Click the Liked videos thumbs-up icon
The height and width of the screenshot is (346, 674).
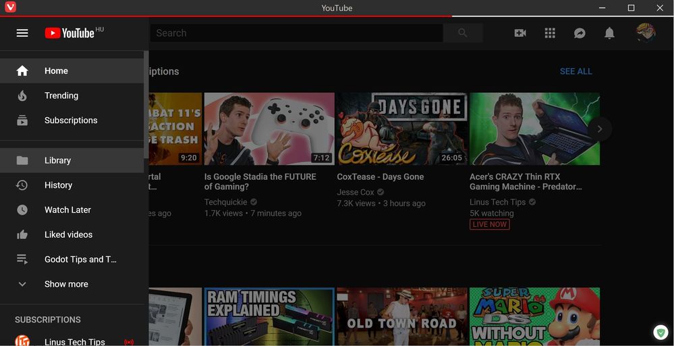22,234
